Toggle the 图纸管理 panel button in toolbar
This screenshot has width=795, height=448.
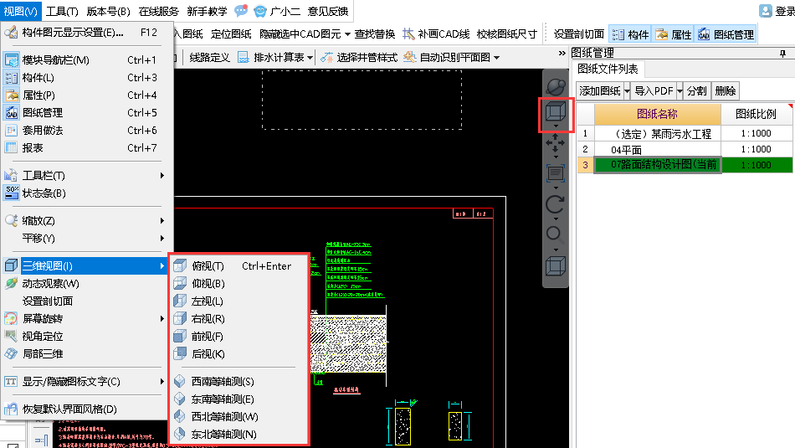coord(726,34)
